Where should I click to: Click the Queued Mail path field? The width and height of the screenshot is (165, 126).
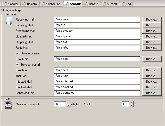97,36
